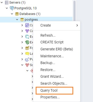
Task: Expand the Casts tree node
Action: click(22, 25)
